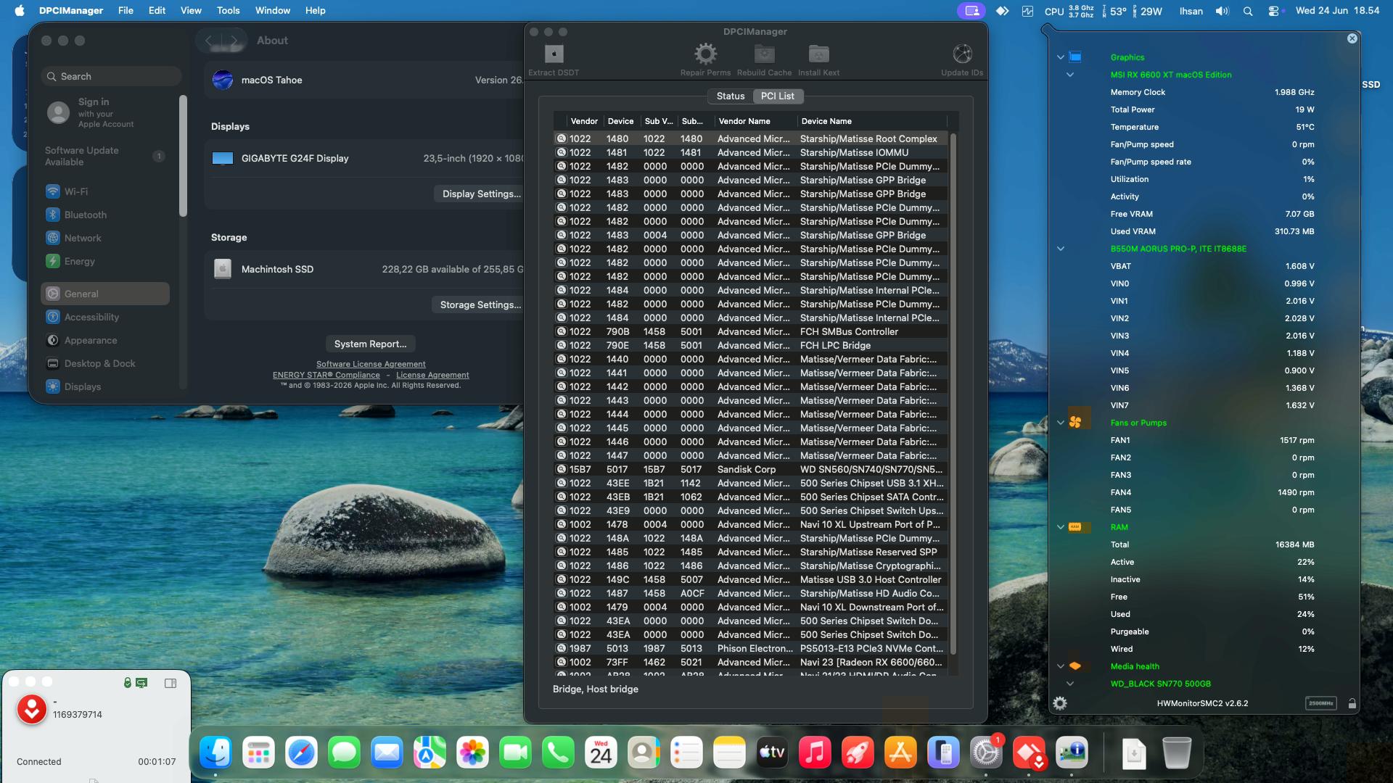The image size is (1393, 783).
Task: Open AnyDesk from the Dock
Action: (x=1029, y=753)
